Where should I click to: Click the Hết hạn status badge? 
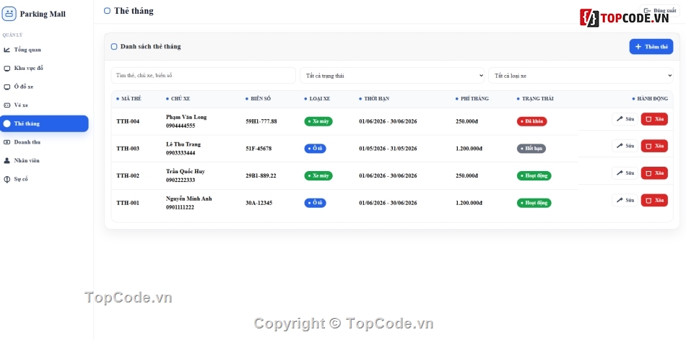pyautogui.click(x=531, y=148)
